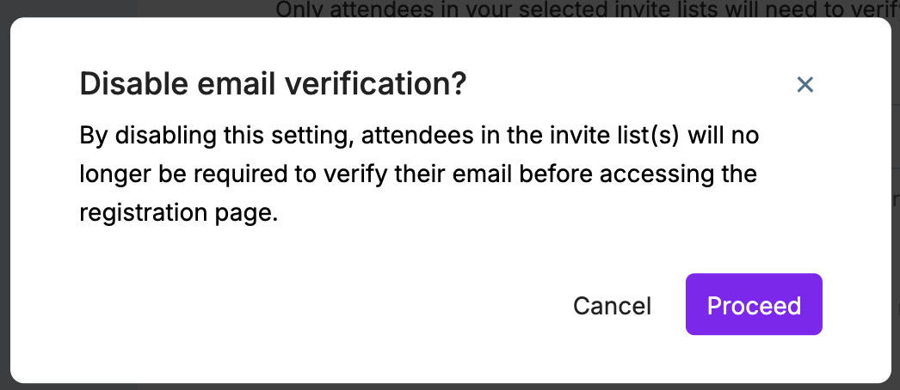Click the purple Proceed button
Screen dimensions: 900x390
(754, 305)
